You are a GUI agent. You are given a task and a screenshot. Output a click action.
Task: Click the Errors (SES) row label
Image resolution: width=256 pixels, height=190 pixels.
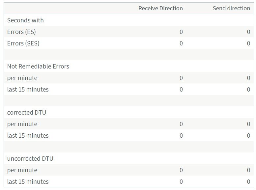[x=23, y=43]
